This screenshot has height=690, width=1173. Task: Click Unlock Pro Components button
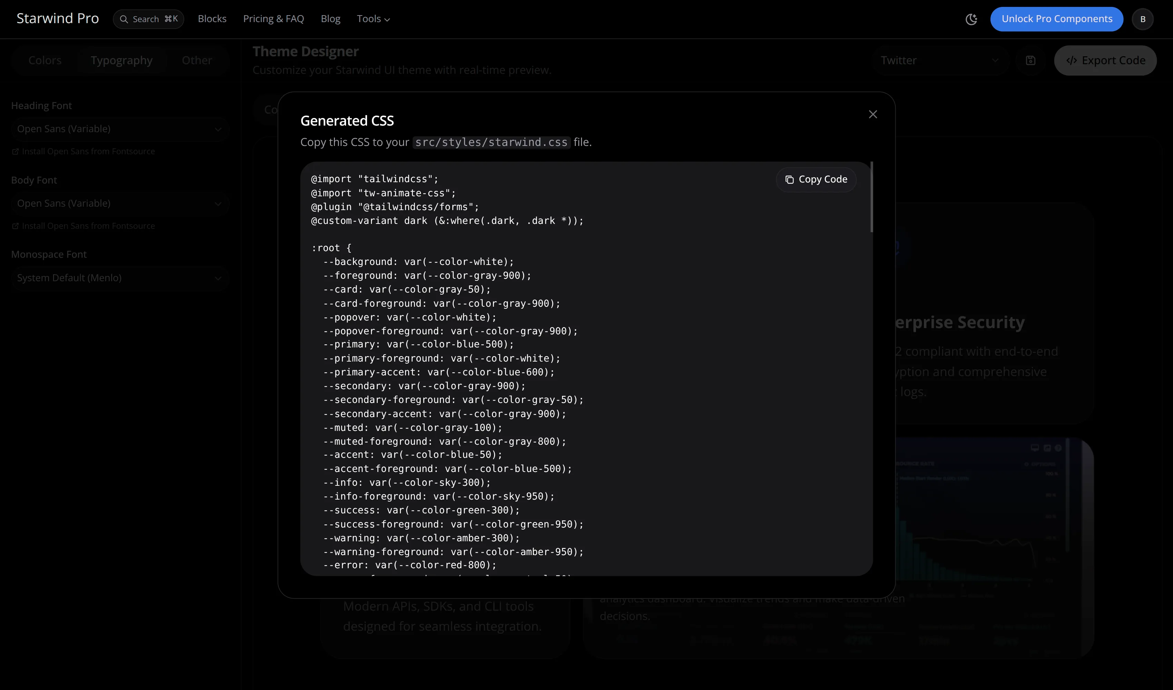coord(1057,19)
